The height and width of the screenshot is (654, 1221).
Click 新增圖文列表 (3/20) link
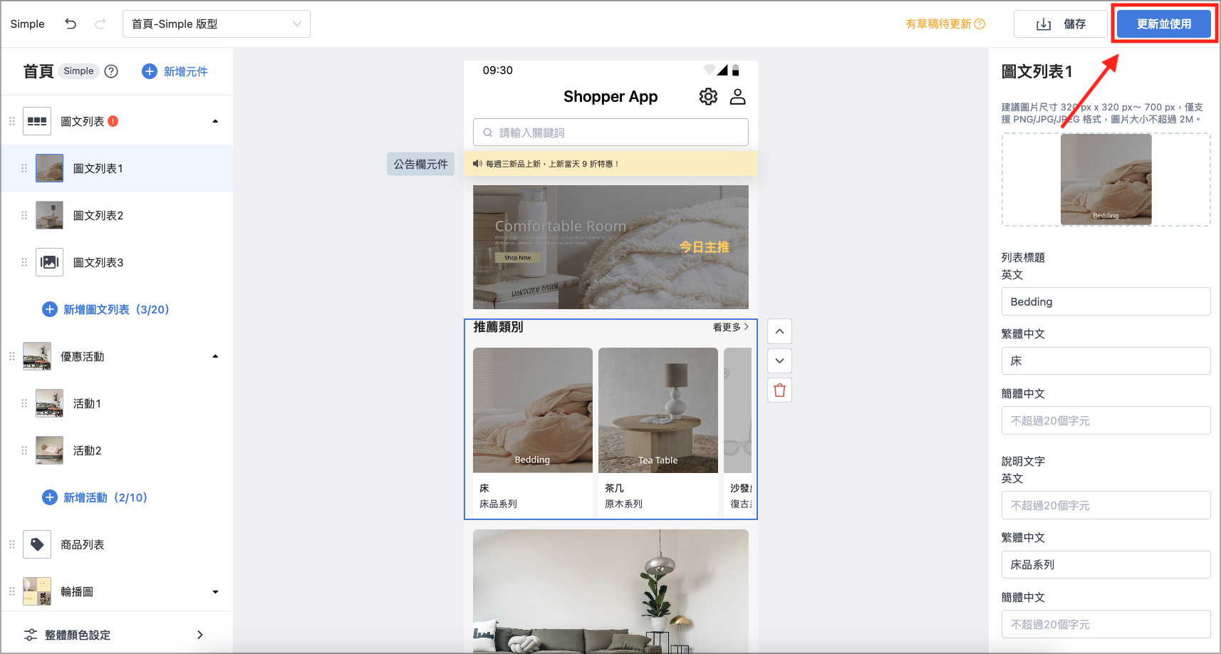[106, 309]
